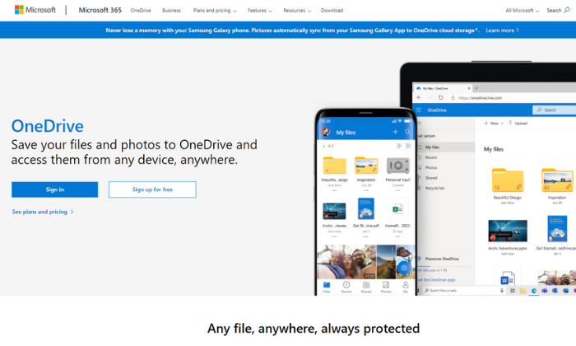576x346 pixels.
Task: Click Sign up for free button
Action: click(x=152, y=189)
